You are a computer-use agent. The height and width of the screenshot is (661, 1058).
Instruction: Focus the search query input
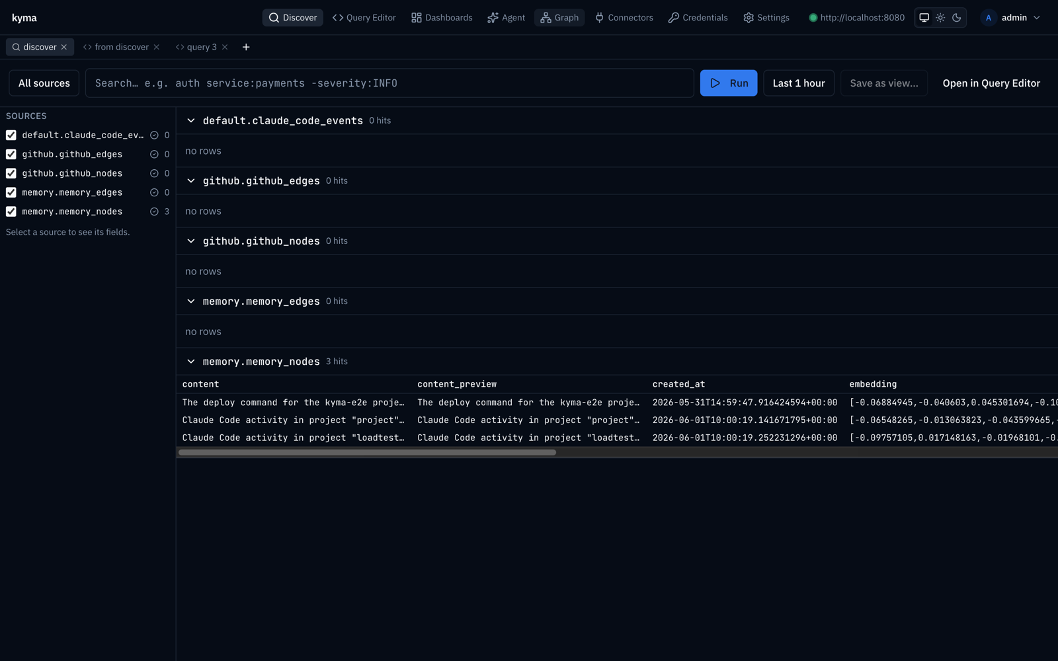pyautogui.click(x=389, y=83)
